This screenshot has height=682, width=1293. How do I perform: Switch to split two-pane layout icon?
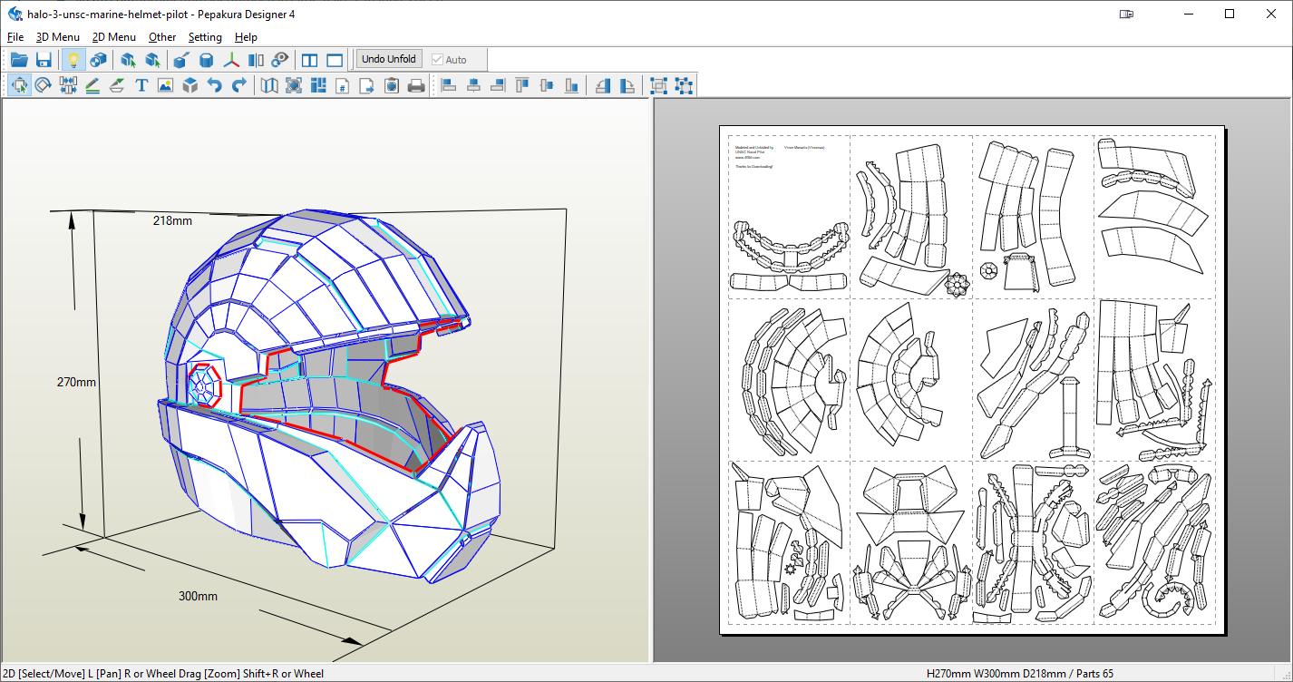point(310,60)
